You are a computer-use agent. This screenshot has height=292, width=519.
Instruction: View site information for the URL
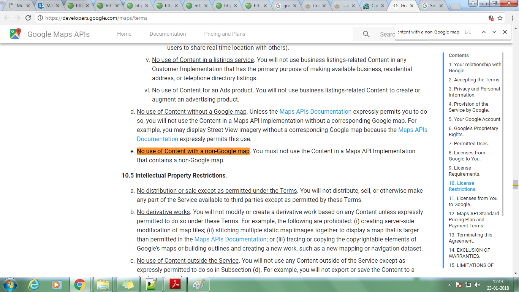coord(40,18)
